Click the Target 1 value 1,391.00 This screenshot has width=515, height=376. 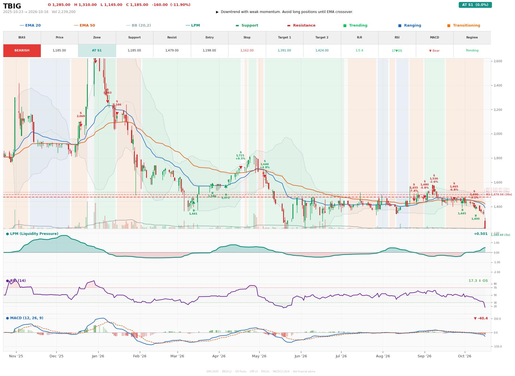pos(284,51)
